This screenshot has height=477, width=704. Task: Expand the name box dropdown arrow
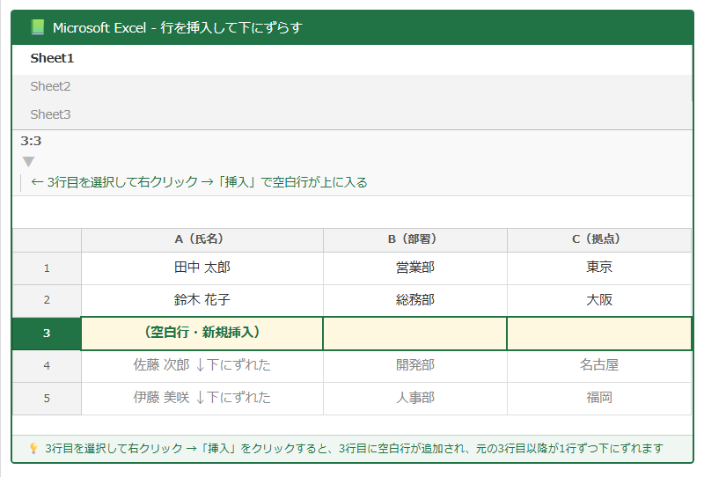28,162
